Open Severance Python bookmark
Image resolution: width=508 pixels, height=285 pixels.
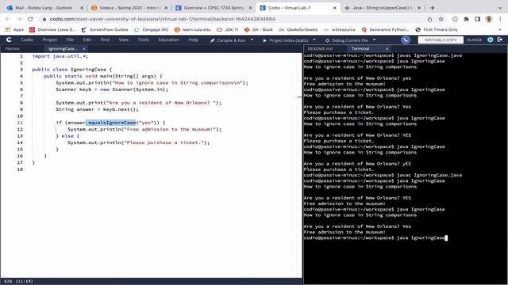(x=386, y=30)
